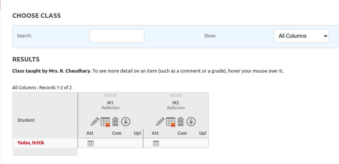Click the Att subheader under M1
Viewport: 339px width, 164px height.
(90, 133)
